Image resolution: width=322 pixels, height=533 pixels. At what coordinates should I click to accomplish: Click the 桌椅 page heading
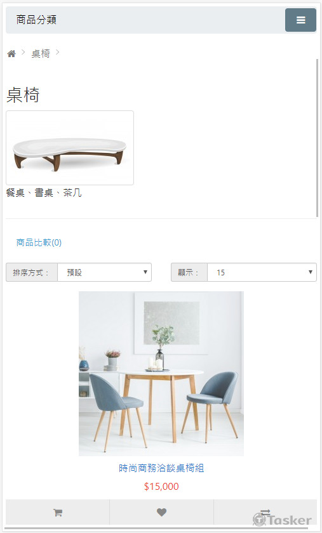[23, 95]
